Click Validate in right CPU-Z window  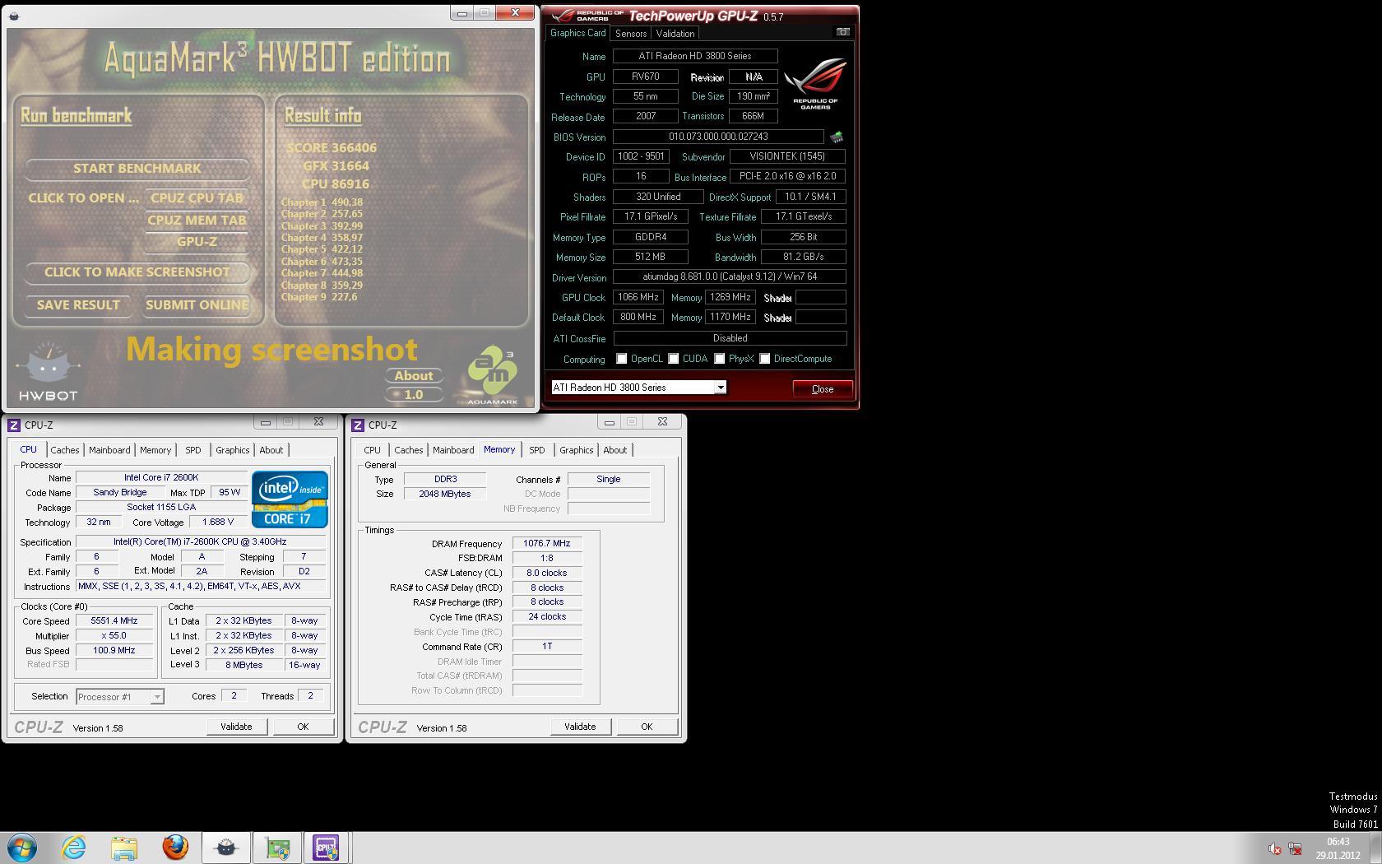[580, 727]
